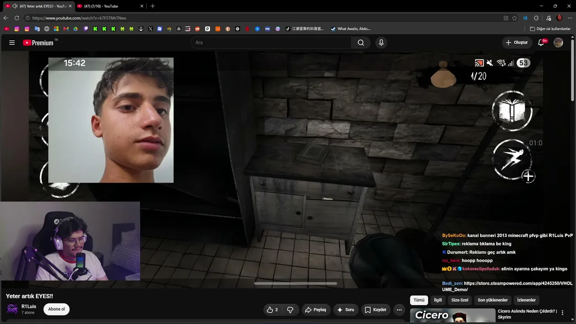Open the X (Twitter) bookmark
This screenshot has height=324, width=576.
[x=150, y=29]
